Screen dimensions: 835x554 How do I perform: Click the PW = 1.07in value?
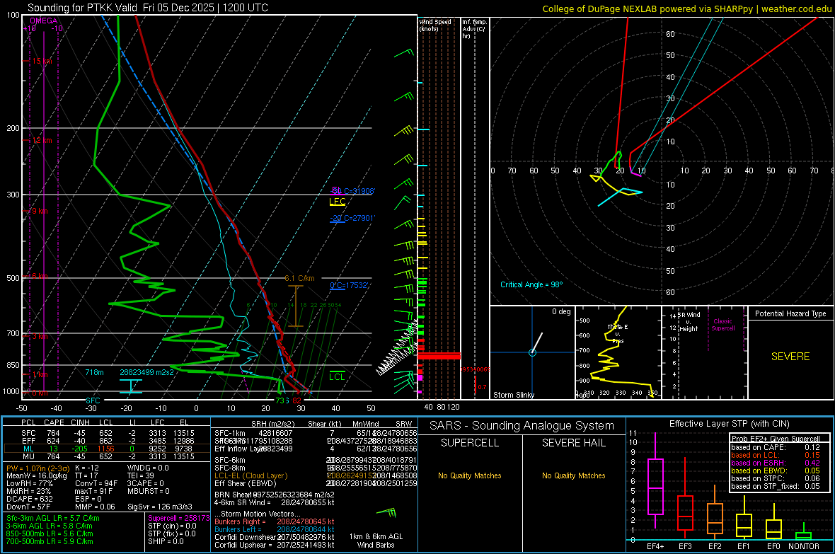point(38,468)
